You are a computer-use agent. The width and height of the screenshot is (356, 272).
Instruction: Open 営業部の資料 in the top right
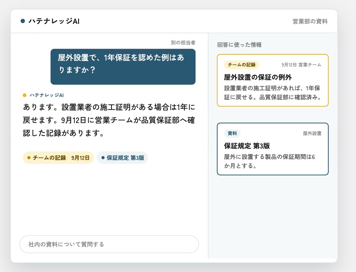(x=310, y=21)
